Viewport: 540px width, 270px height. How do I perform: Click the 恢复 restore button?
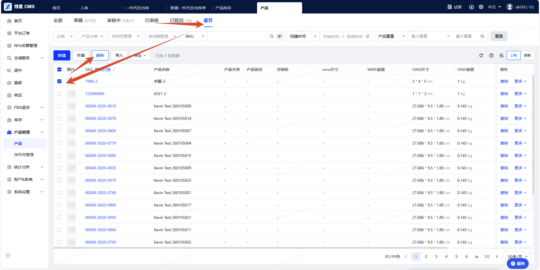point(81,55)
